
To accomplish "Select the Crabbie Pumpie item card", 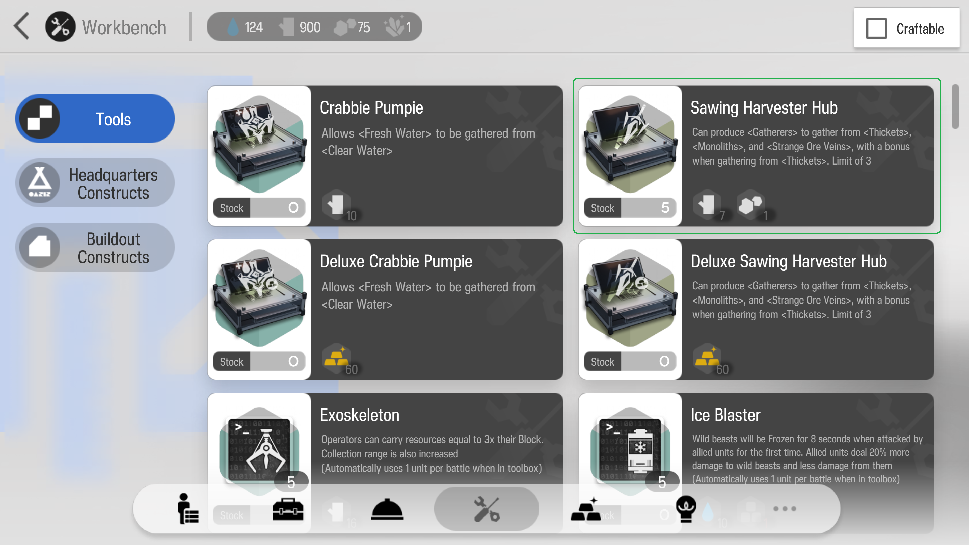I will [x=385, y=156].
